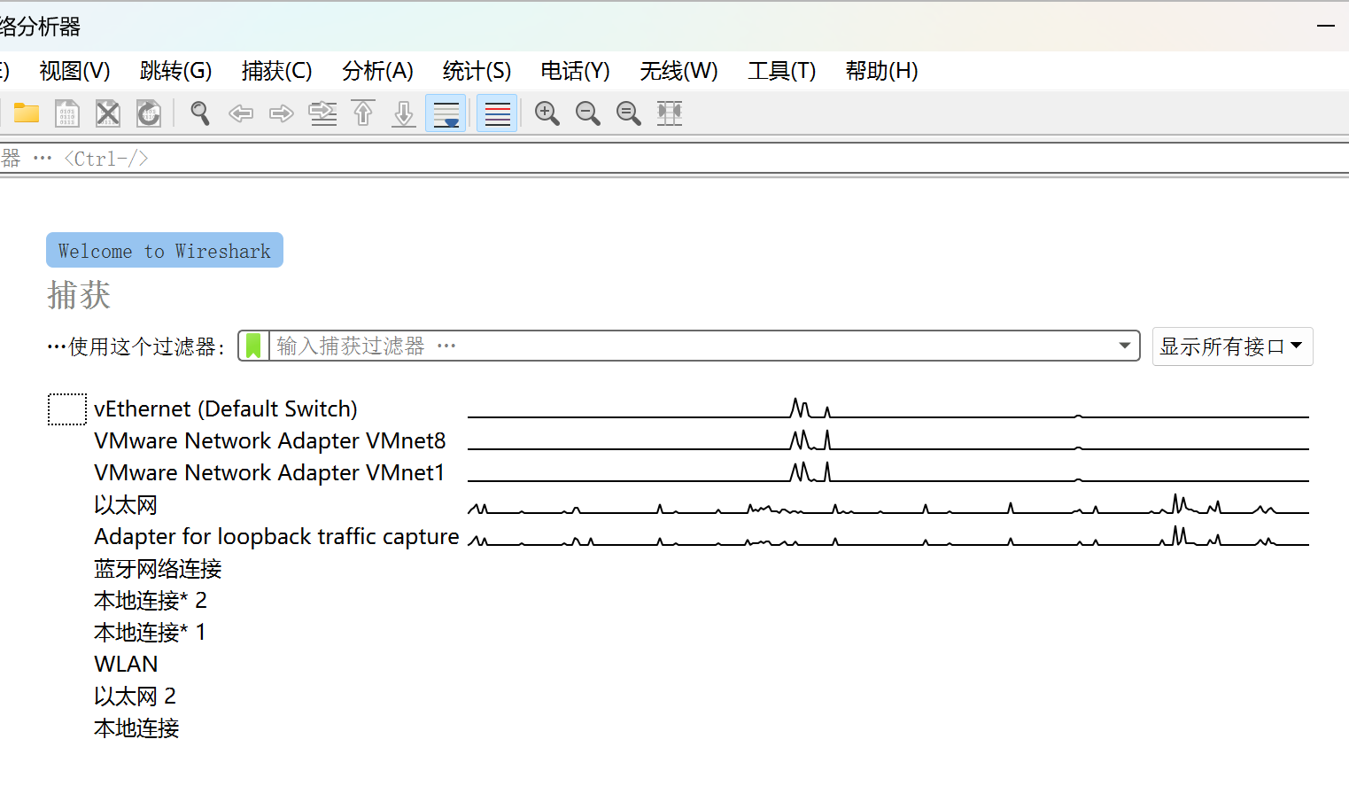Select the VMware Network Adapter VMnet8 interface

tap(269, 440)
